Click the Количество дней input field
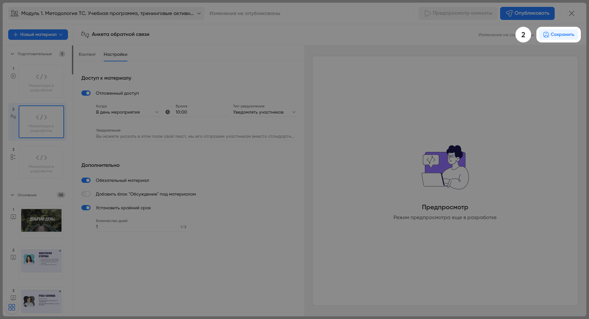 point(141,227)
